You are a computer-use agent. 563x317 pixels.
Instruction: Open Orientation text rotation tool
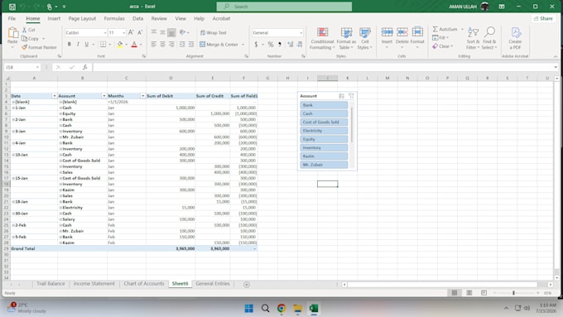click(183, 32)
